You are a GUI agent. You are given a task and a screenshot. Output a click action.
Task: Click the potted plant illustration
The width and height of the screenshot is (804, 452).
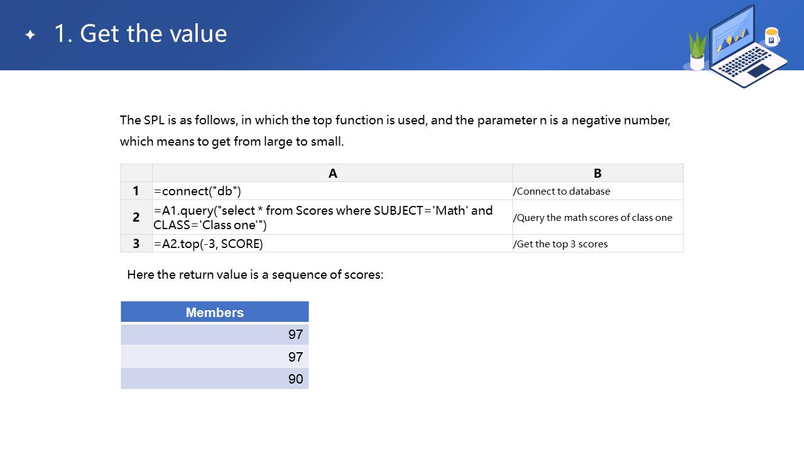point(697,51)
